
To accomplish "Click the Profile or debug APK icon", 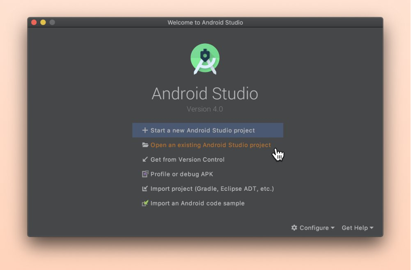I will 145,174.
